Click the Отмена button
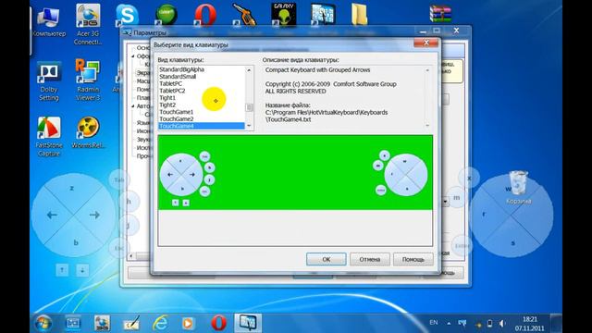Image resolution: width=592 pixels, height=333 pixels. pos(370,259)
